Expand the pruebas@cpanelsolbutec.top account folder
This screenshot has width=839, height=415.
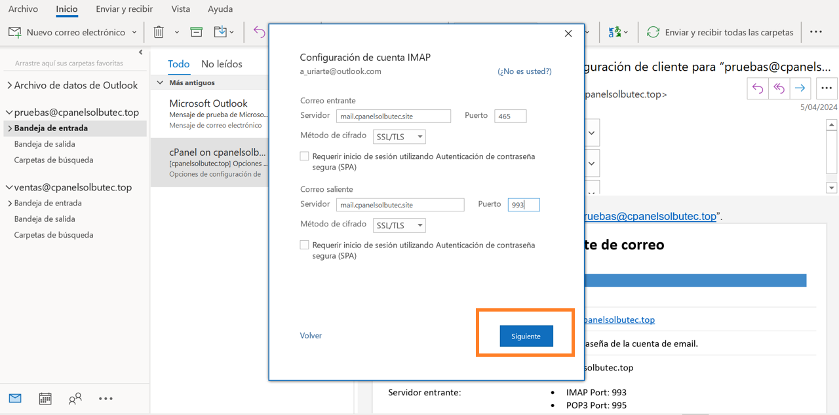coord(9,113)
